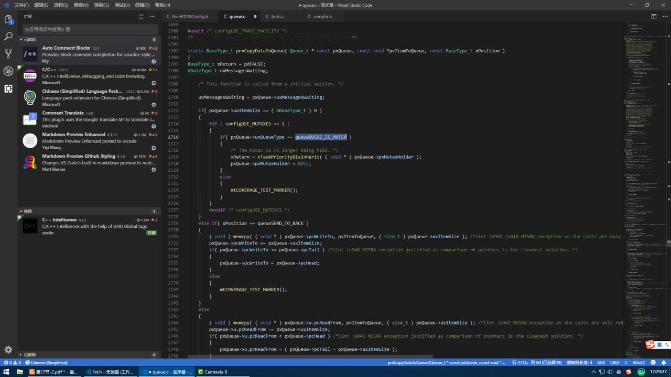Open Source Control view icon
The height and width of the screenshot is (377, 671).
8,53
